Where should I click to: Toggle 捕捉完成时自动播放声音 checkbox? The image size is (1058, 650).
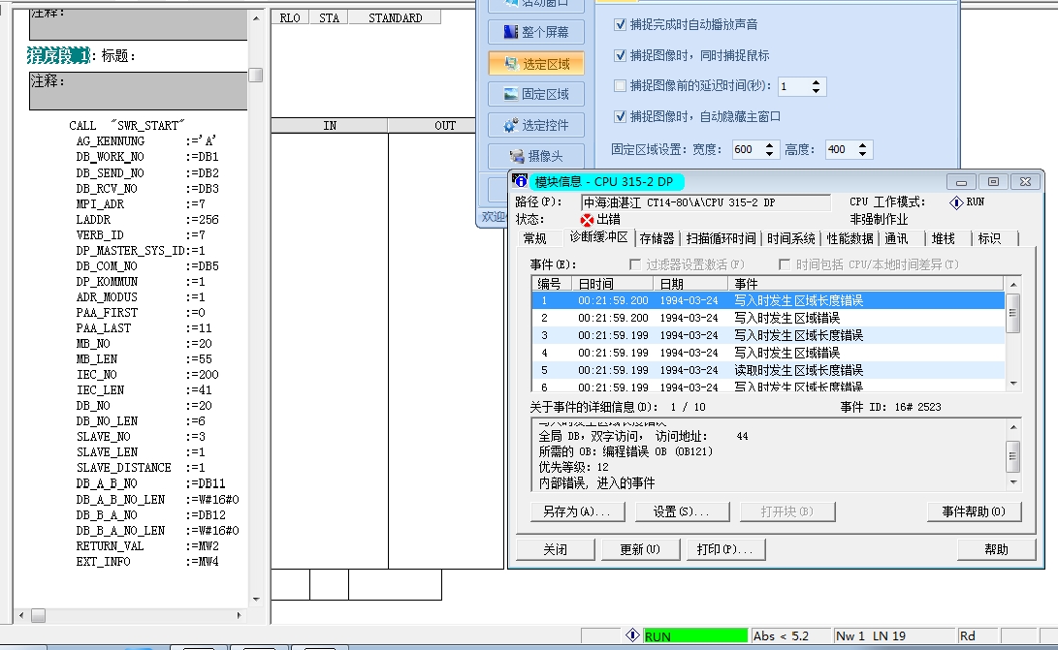(x=620, y=24)
